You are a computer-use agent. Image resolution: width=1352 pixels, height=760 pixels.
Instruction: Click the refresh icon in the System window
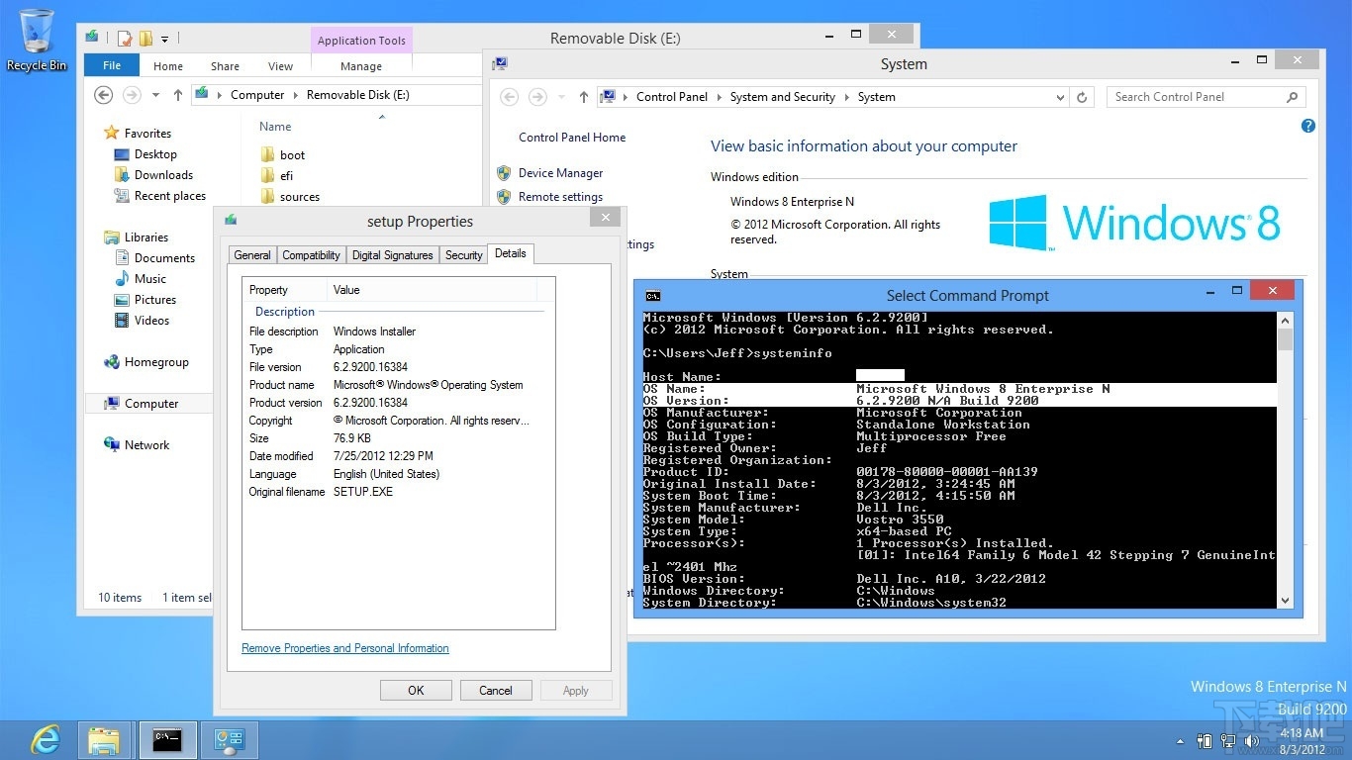tap(1081, 97)
